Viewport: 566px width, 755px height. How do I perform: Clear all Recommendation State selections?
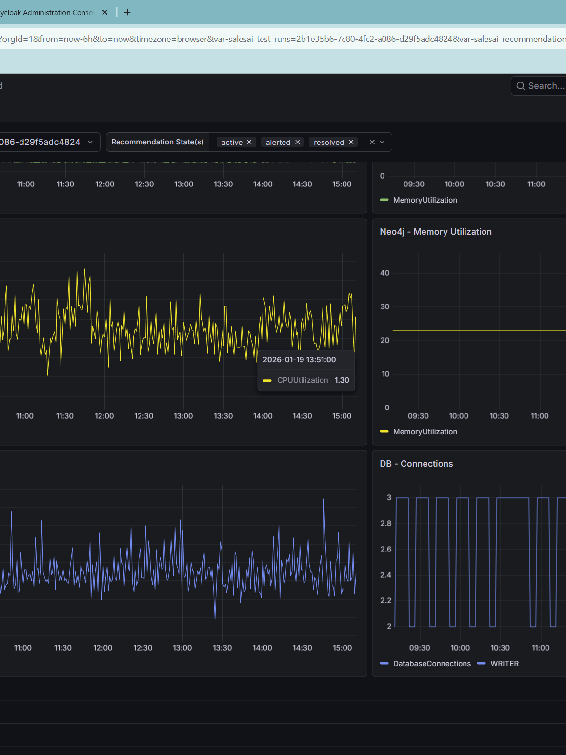(x=372, y=142)
